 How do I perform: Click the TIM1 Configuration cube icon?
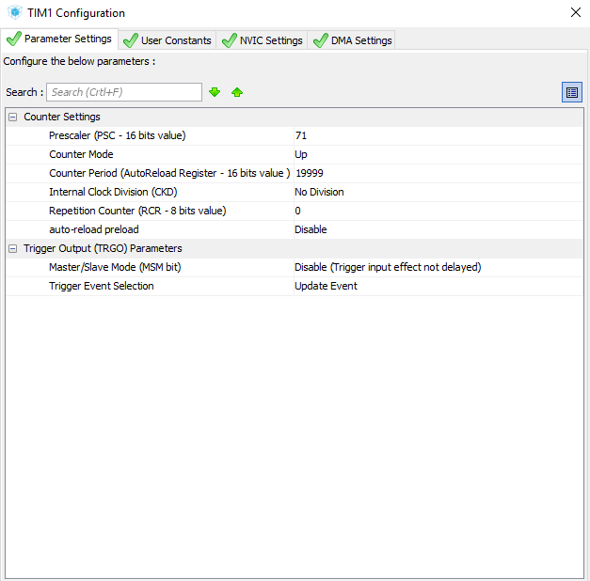(x=14, y=13)
